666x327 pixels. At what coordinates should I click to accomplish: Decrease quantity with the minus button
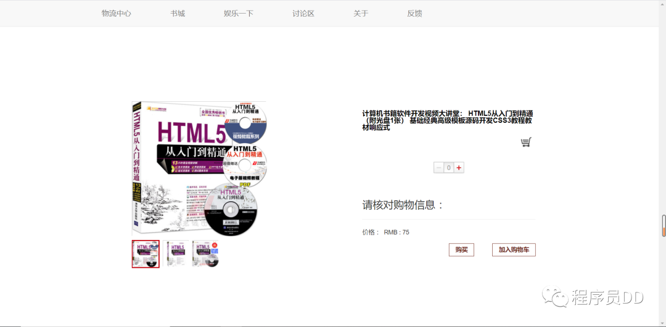click(438, 168)
